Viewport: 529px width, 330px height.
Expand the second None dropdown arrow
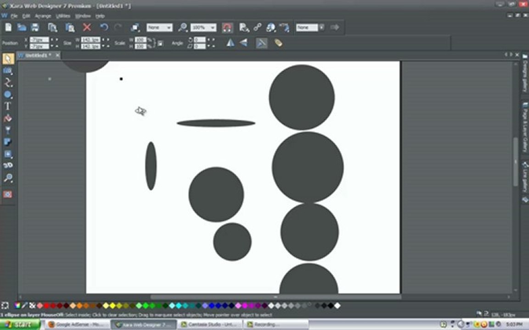click(x=321, y=27)
